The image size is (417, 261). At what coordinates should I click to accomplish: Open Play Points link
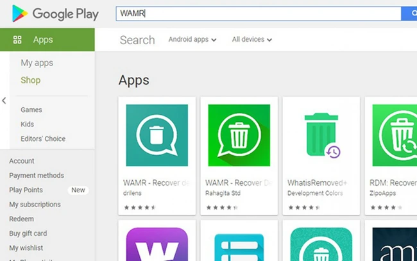(x=26, y=190)
